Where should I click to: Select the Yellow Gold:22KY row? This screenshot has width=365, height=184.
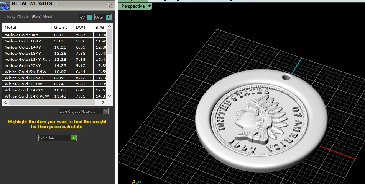tap(54, 65)
